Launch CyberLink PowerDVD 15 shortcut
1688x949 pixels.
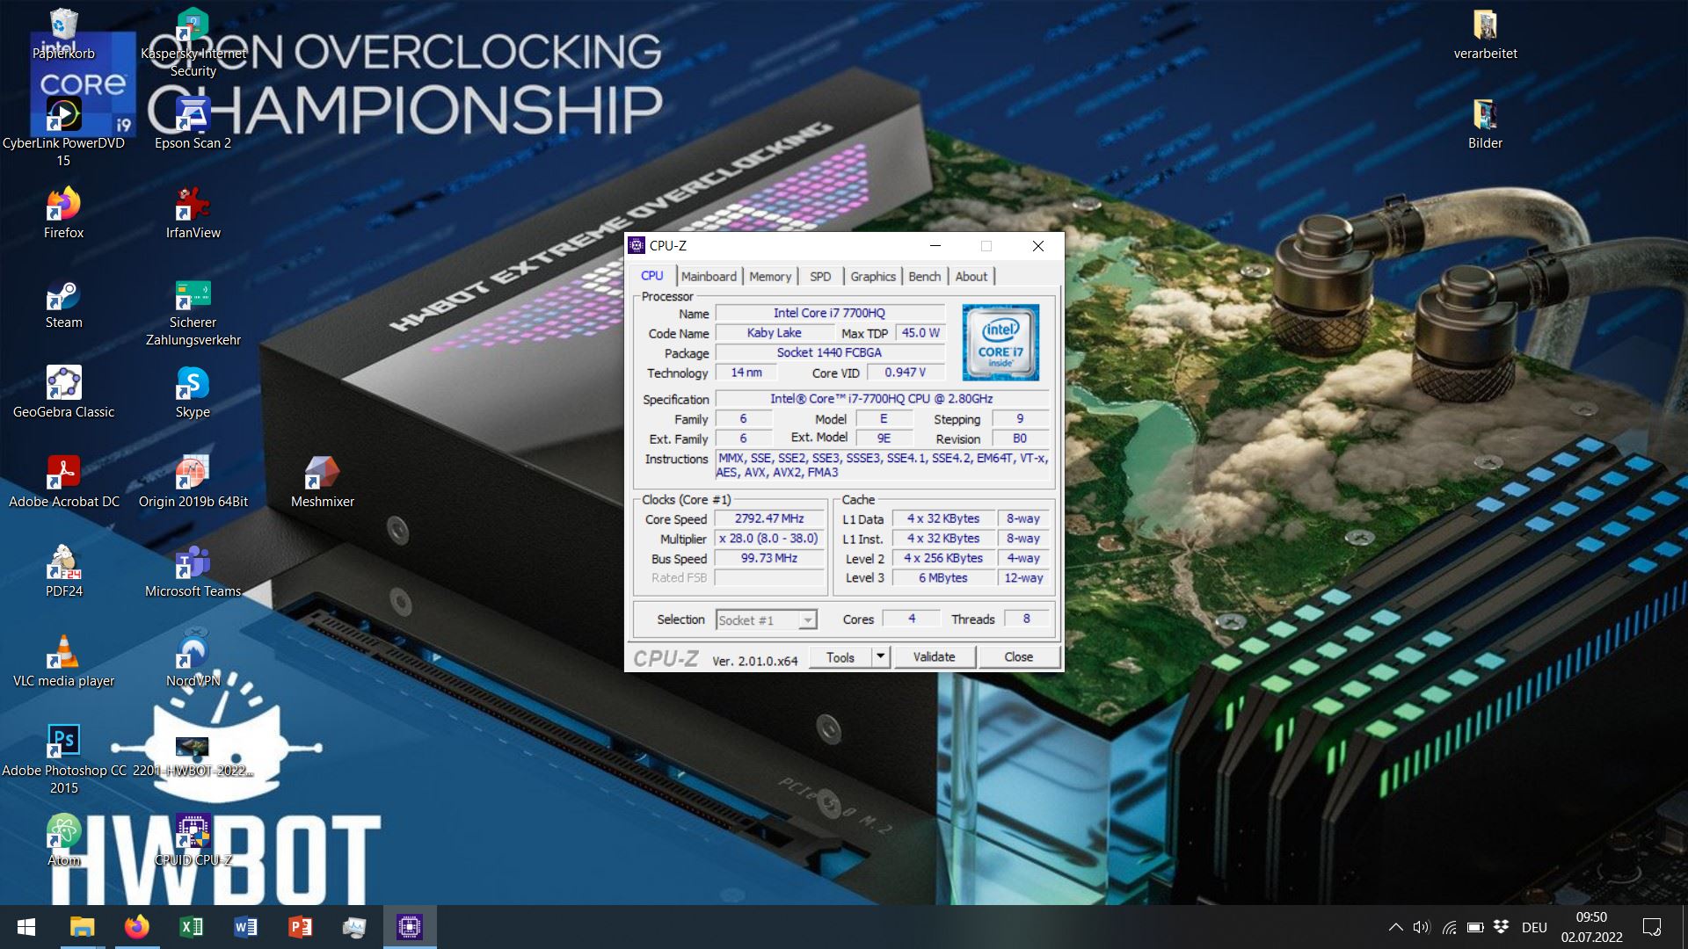point(63,132)
